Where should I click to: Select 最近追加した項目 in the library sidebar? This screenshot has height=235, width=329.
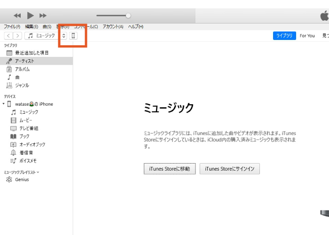[37, 53]
